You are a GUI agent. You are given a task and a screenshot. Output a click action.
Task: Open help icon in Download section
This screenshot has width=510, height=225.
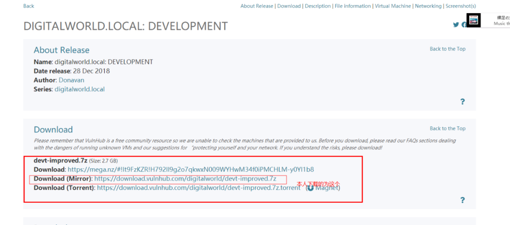(462, 200)
